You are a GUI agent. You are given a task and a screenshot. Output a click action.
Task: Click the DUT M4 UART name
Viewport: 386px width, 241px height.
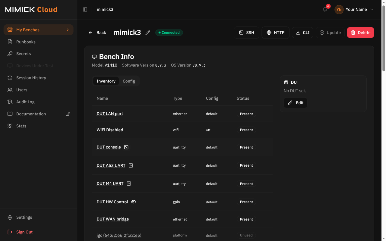tap(110, 183)
